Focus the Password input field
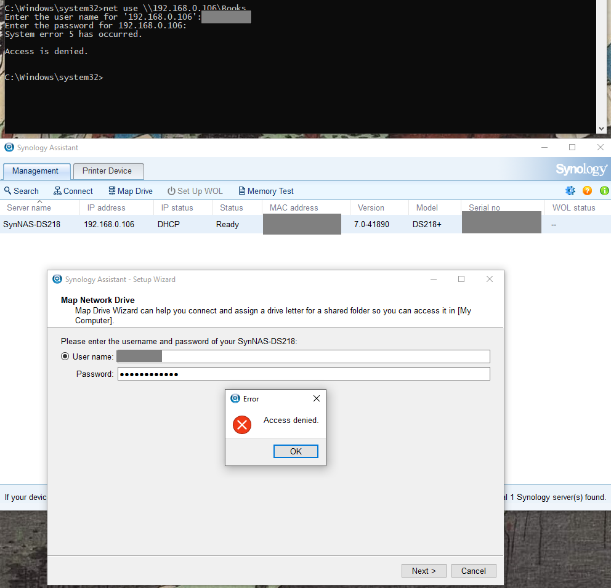Viewport: 611px width, 588px height. pyautogui.click(x=304, y=374)
